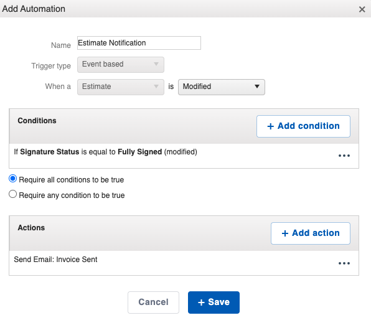Open options menu for Signature Status condition

(344, 156)
